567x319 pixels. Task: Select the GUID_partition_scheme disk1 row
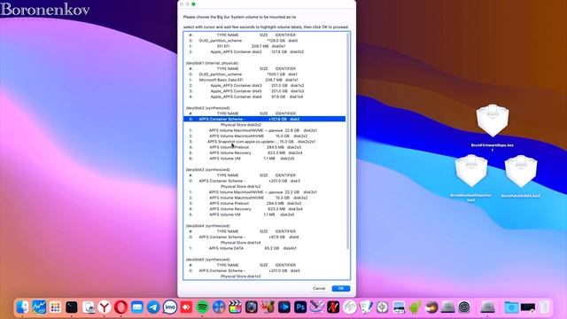coord(264,74)
